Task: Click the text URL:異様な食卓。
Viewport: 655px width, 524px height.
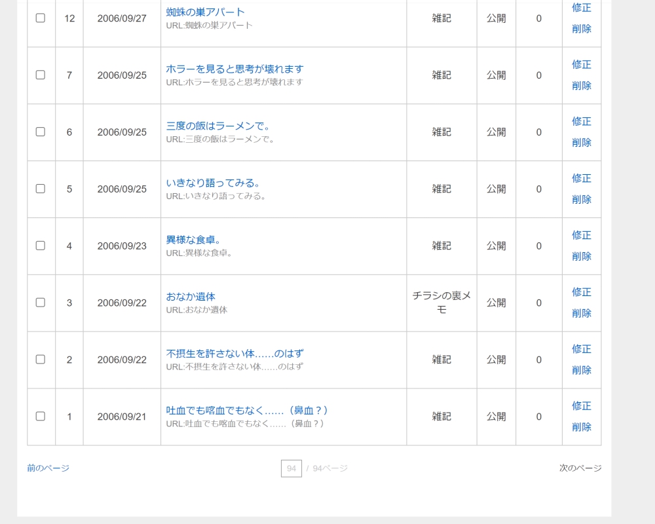Action: pos(199,253)
